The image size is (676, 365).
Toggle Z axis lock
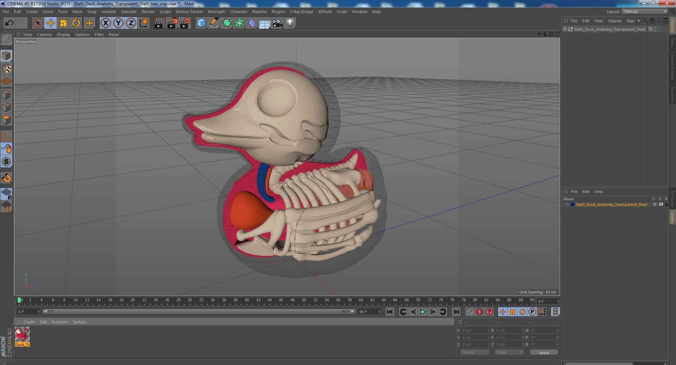pyautogui.click(x=131, y=23)
